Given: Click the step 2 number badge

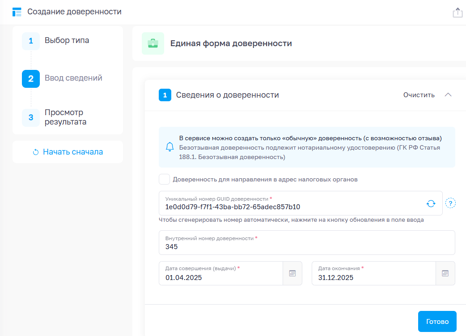Looking at the screenshot, I should 31,78.
